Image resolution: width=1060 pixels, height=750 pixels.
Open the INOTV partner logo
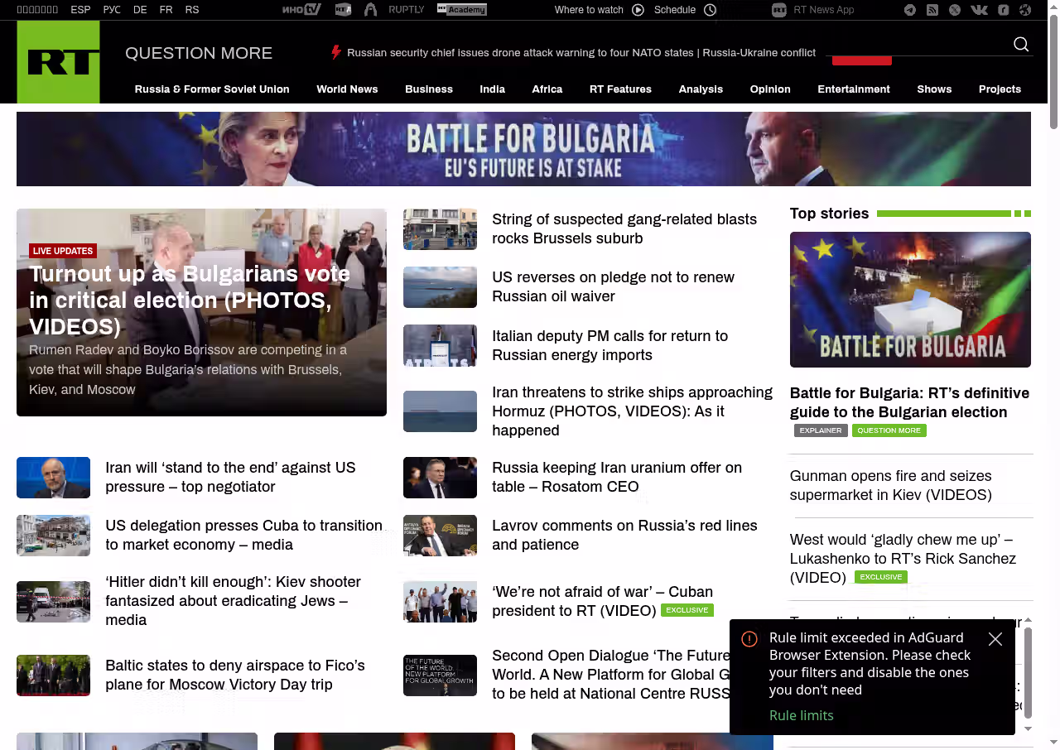[x=301, y=10]
